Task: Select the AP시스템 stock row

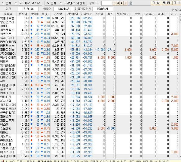Action: pos(89,101)
